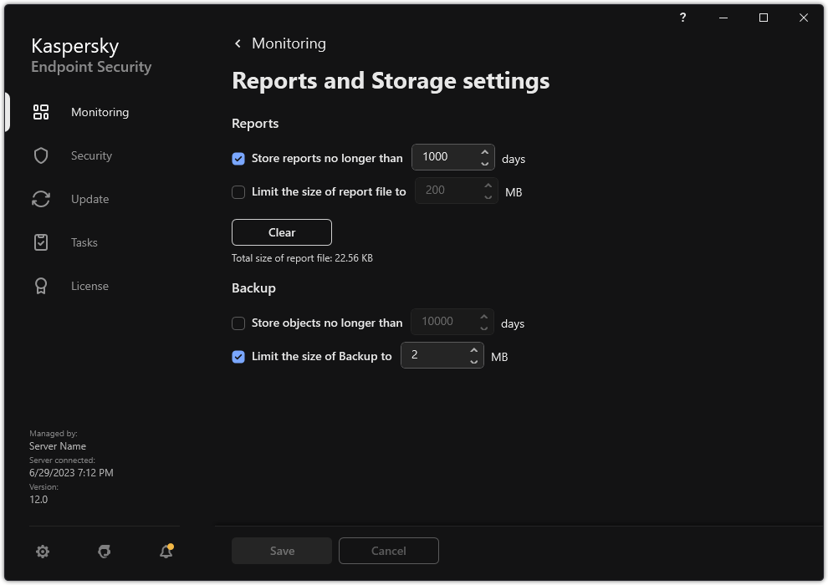828x585 pixels.
Task: Go back to Monitoring via back chevron
Action: (237, 43)
